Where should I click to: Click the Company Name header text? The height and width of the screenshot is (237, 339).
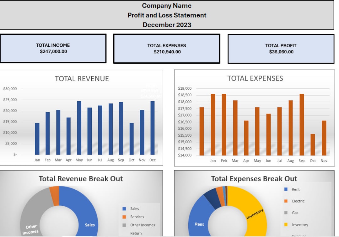167,6
